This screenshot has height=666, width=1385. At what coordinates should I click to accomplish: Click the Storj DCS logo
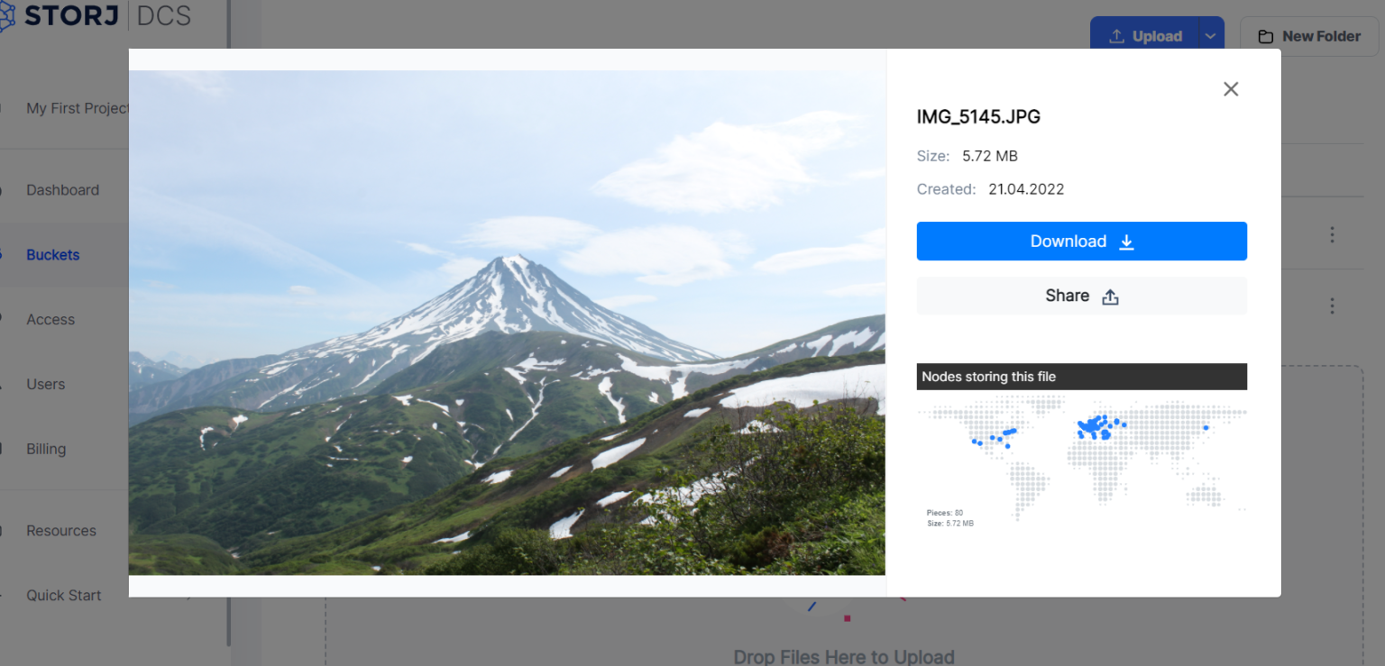96,15
